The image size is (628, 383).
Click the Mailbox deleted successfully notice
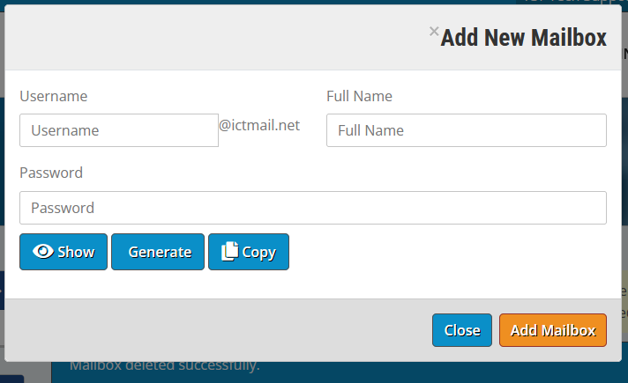165,365
